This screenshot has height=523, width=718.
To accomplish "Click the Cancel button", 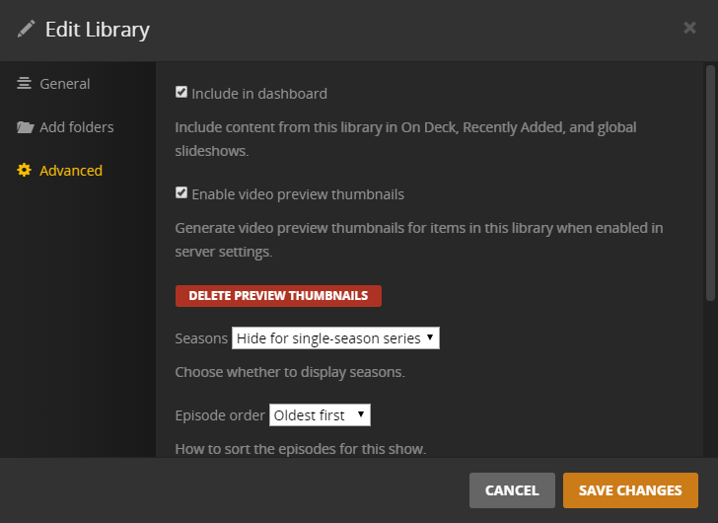I will [512, 490].
